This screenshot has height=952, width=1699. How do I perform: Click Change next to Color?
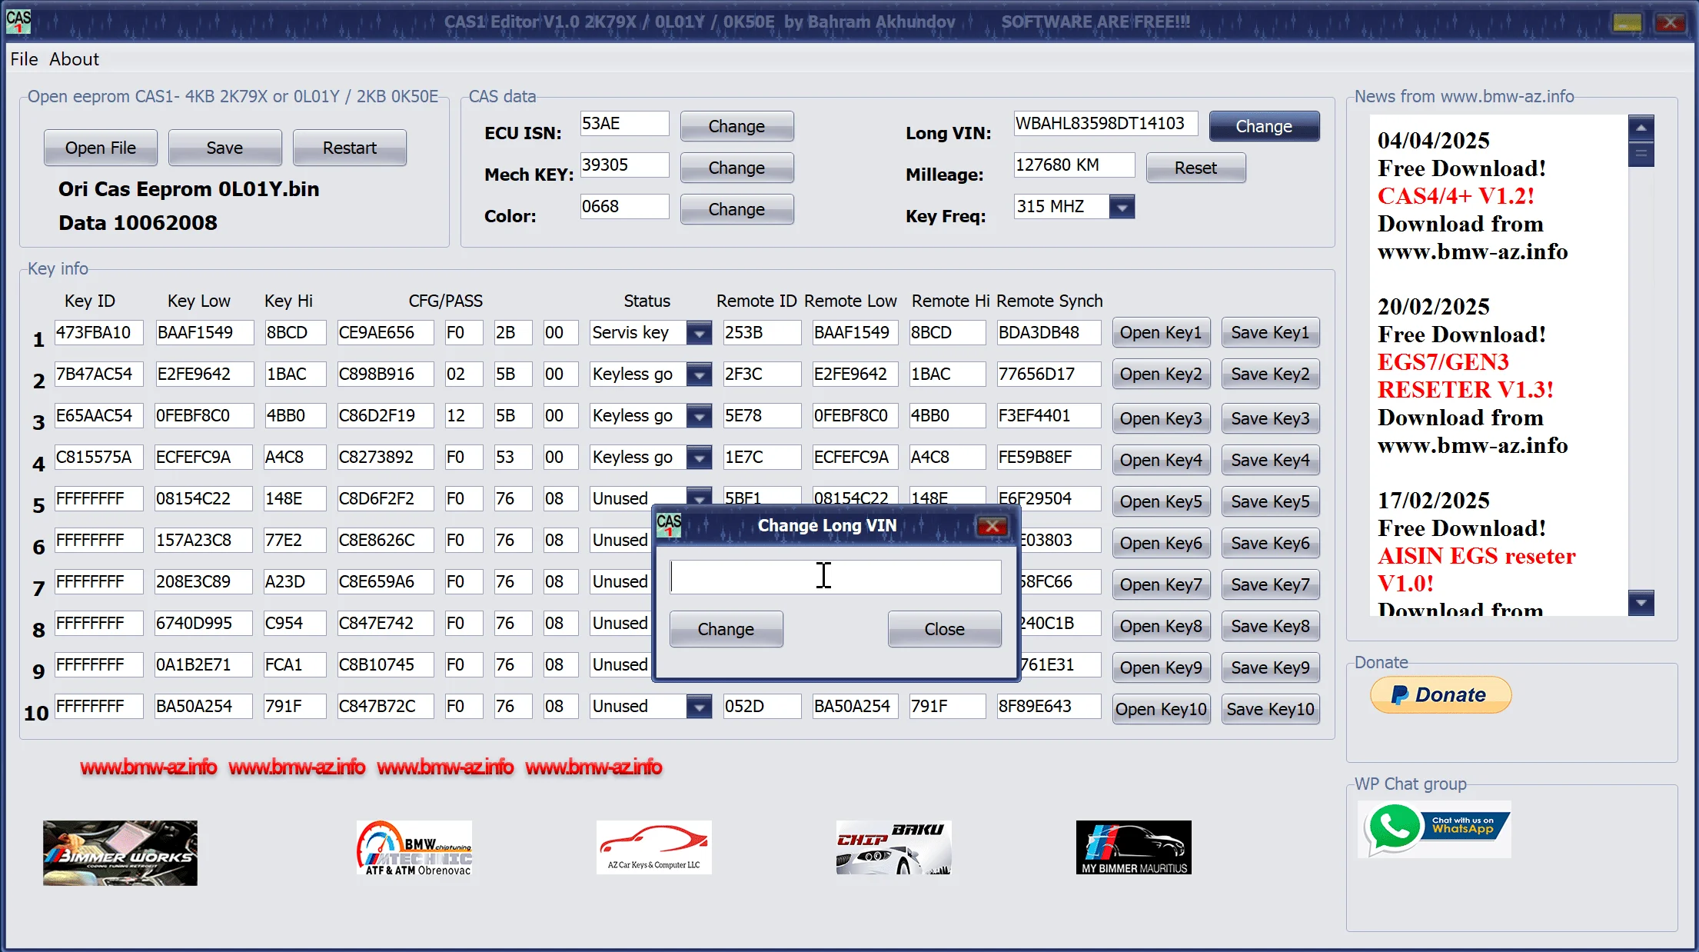[x=736, y=209]
